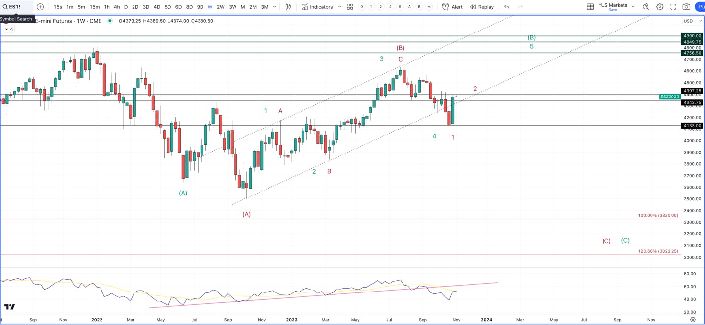Start bar Replay mode

click(482, 7)
